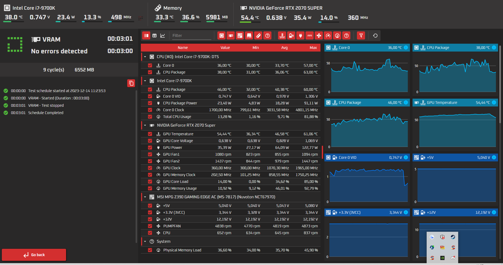
Task: Open info for the +12V graph
Action: tap(494, 212)
